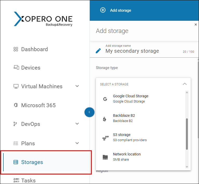Click the '20 / 100' character counter
Screen dimensions: 199x184
(189, 52)
